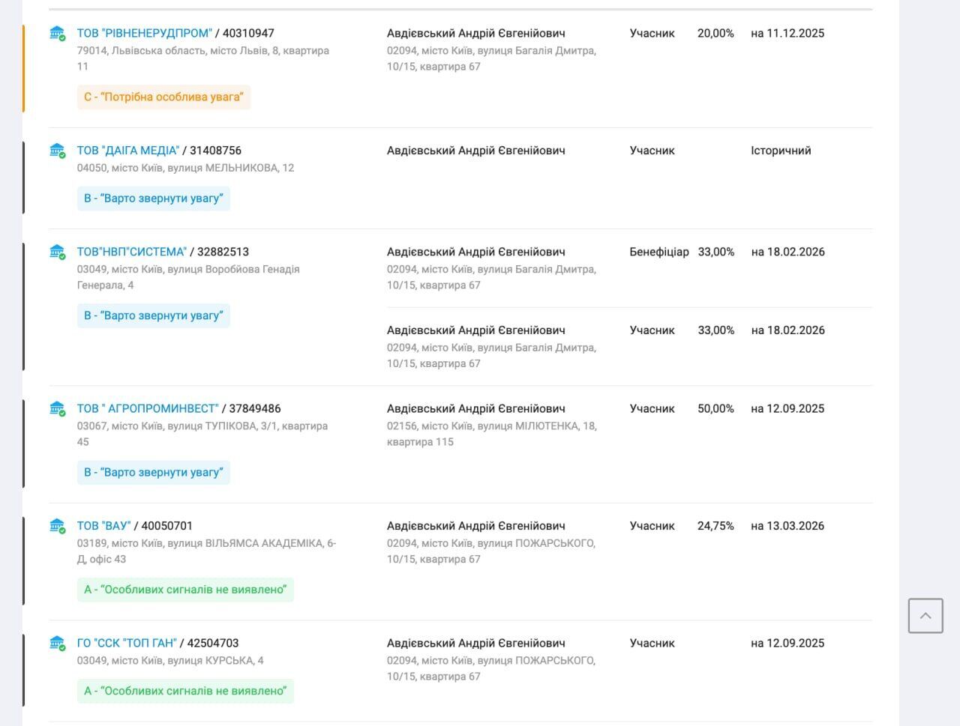Click the orange "Потрібна особлива увага" risk badge
The image size is (960, 726).
click(x=163, y=97)
